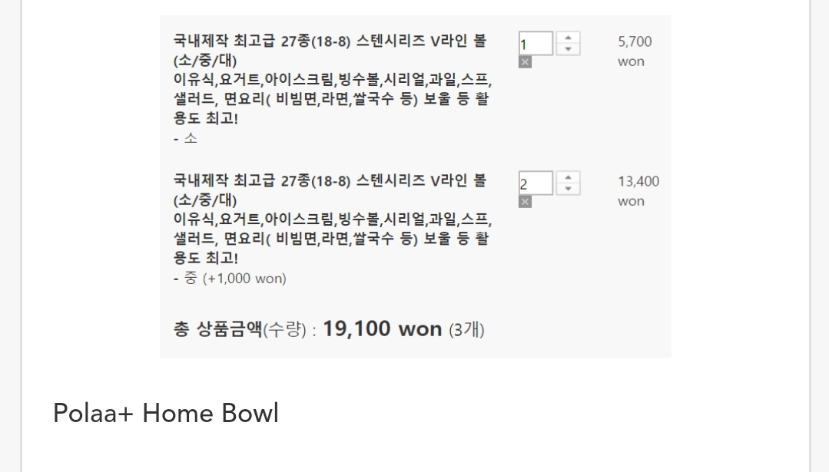Image resolution: width=829 pixels, height=472 pixels.
Task: Click the 19,100 won total amount
Action: tap(382, 329)
